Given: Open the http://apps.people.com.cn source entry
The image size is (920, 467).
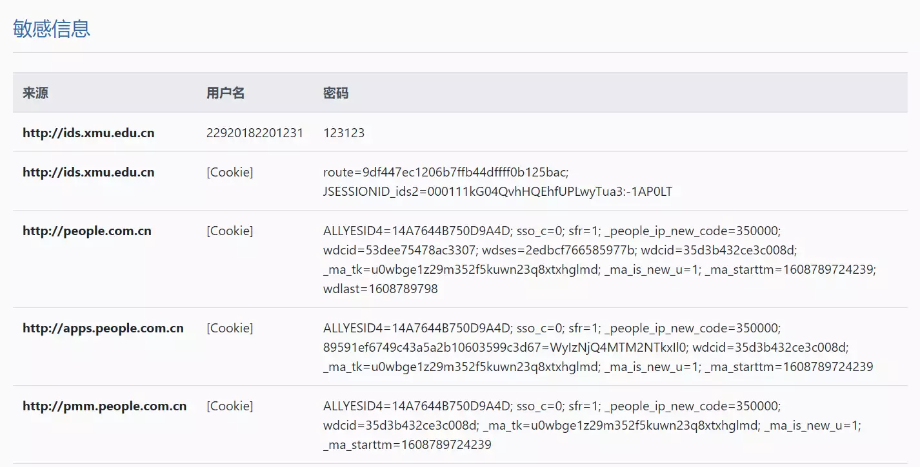Looking at the screenshot, I should pyautogui.click(x=103, y=328).
